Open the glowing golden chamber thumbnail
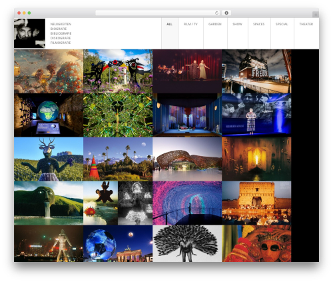Screen dimensions: 333x282 [x=256, y=159]
